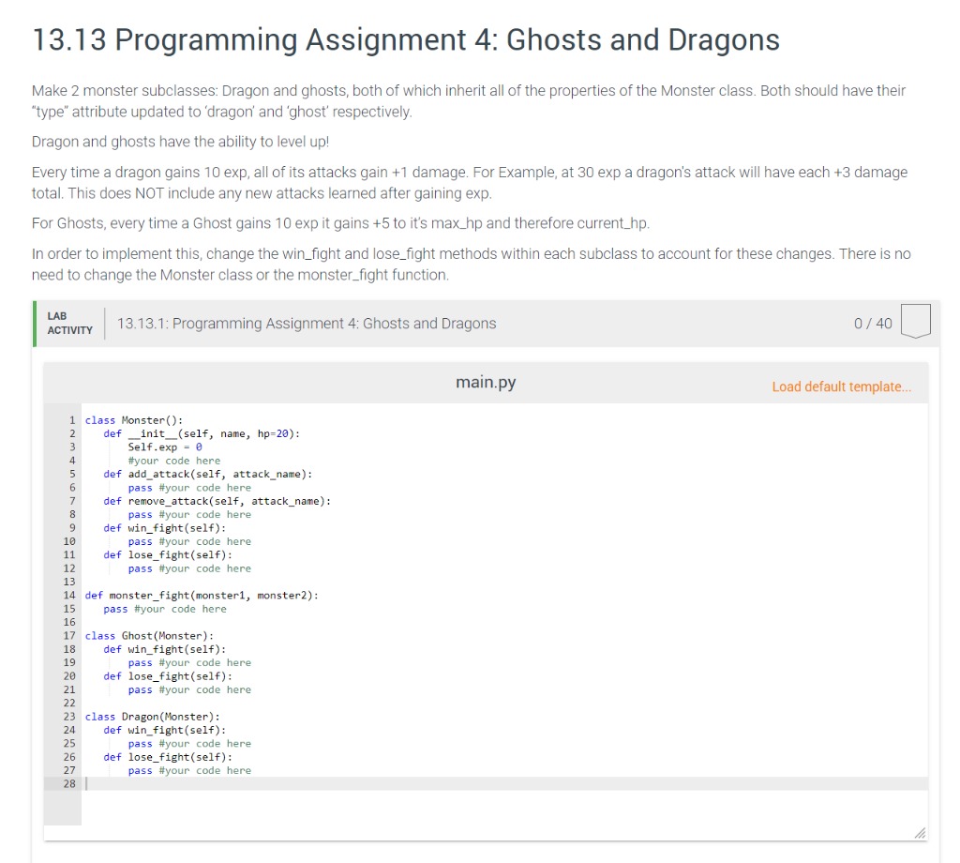The image size is (960, 863).
Task: Click the class Ghost(Monster) line
Action: (x=150, y=635)
